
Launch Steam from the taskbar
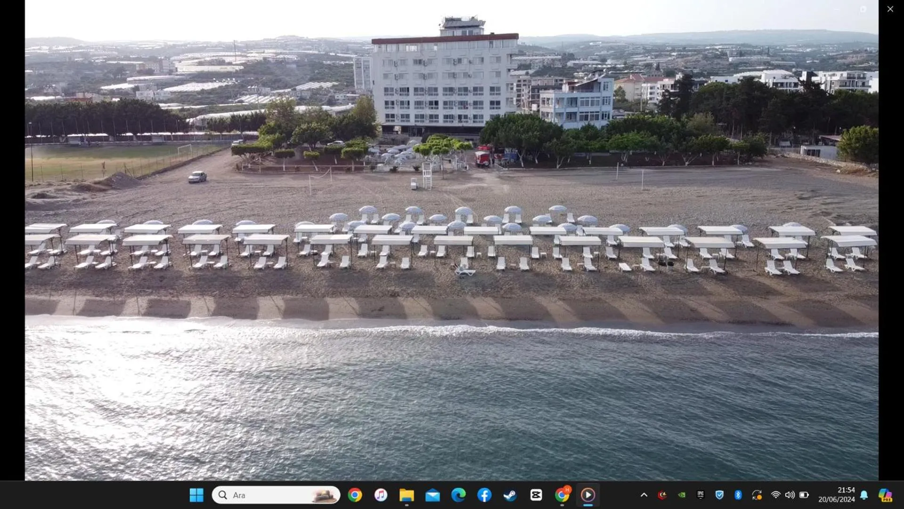click(510, 495)
